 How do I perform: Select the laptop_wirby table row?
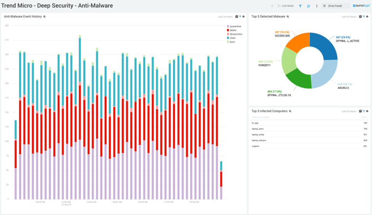pos(310,135)
